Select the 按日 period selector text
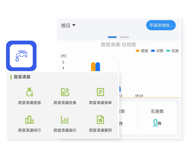190x146 pixels. [x=65, y=26]
